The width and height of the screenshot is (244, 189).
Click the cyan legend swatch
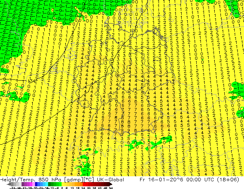coord(47,184)
